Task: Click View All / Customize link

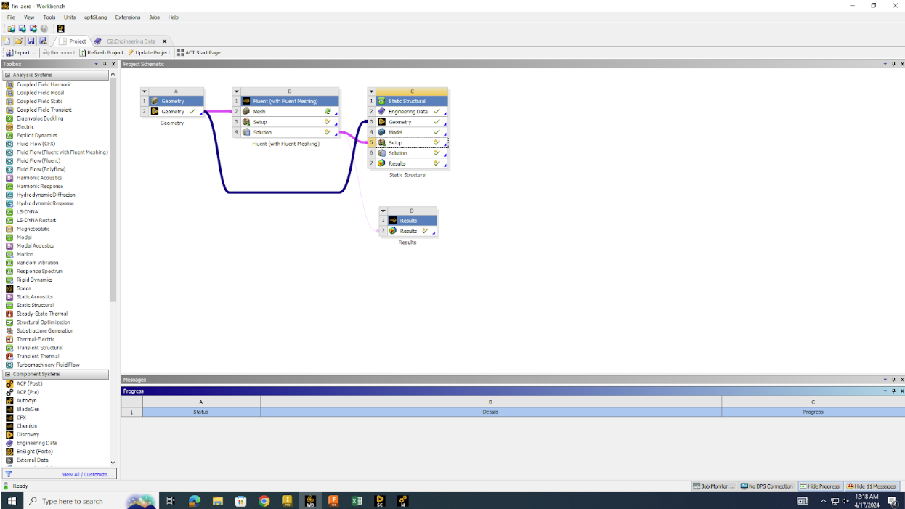Action: pyautogui.click(x=87, y=474)
